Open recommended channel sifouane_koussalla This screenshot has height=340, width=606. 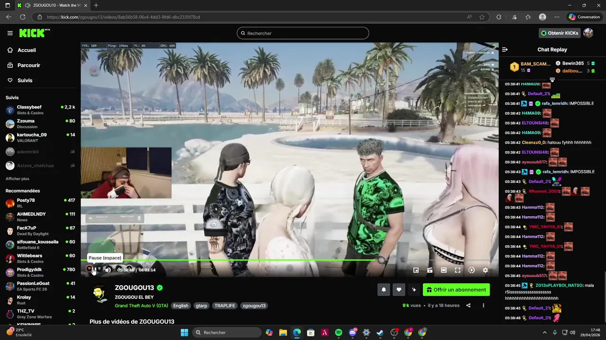click(40, 245)
